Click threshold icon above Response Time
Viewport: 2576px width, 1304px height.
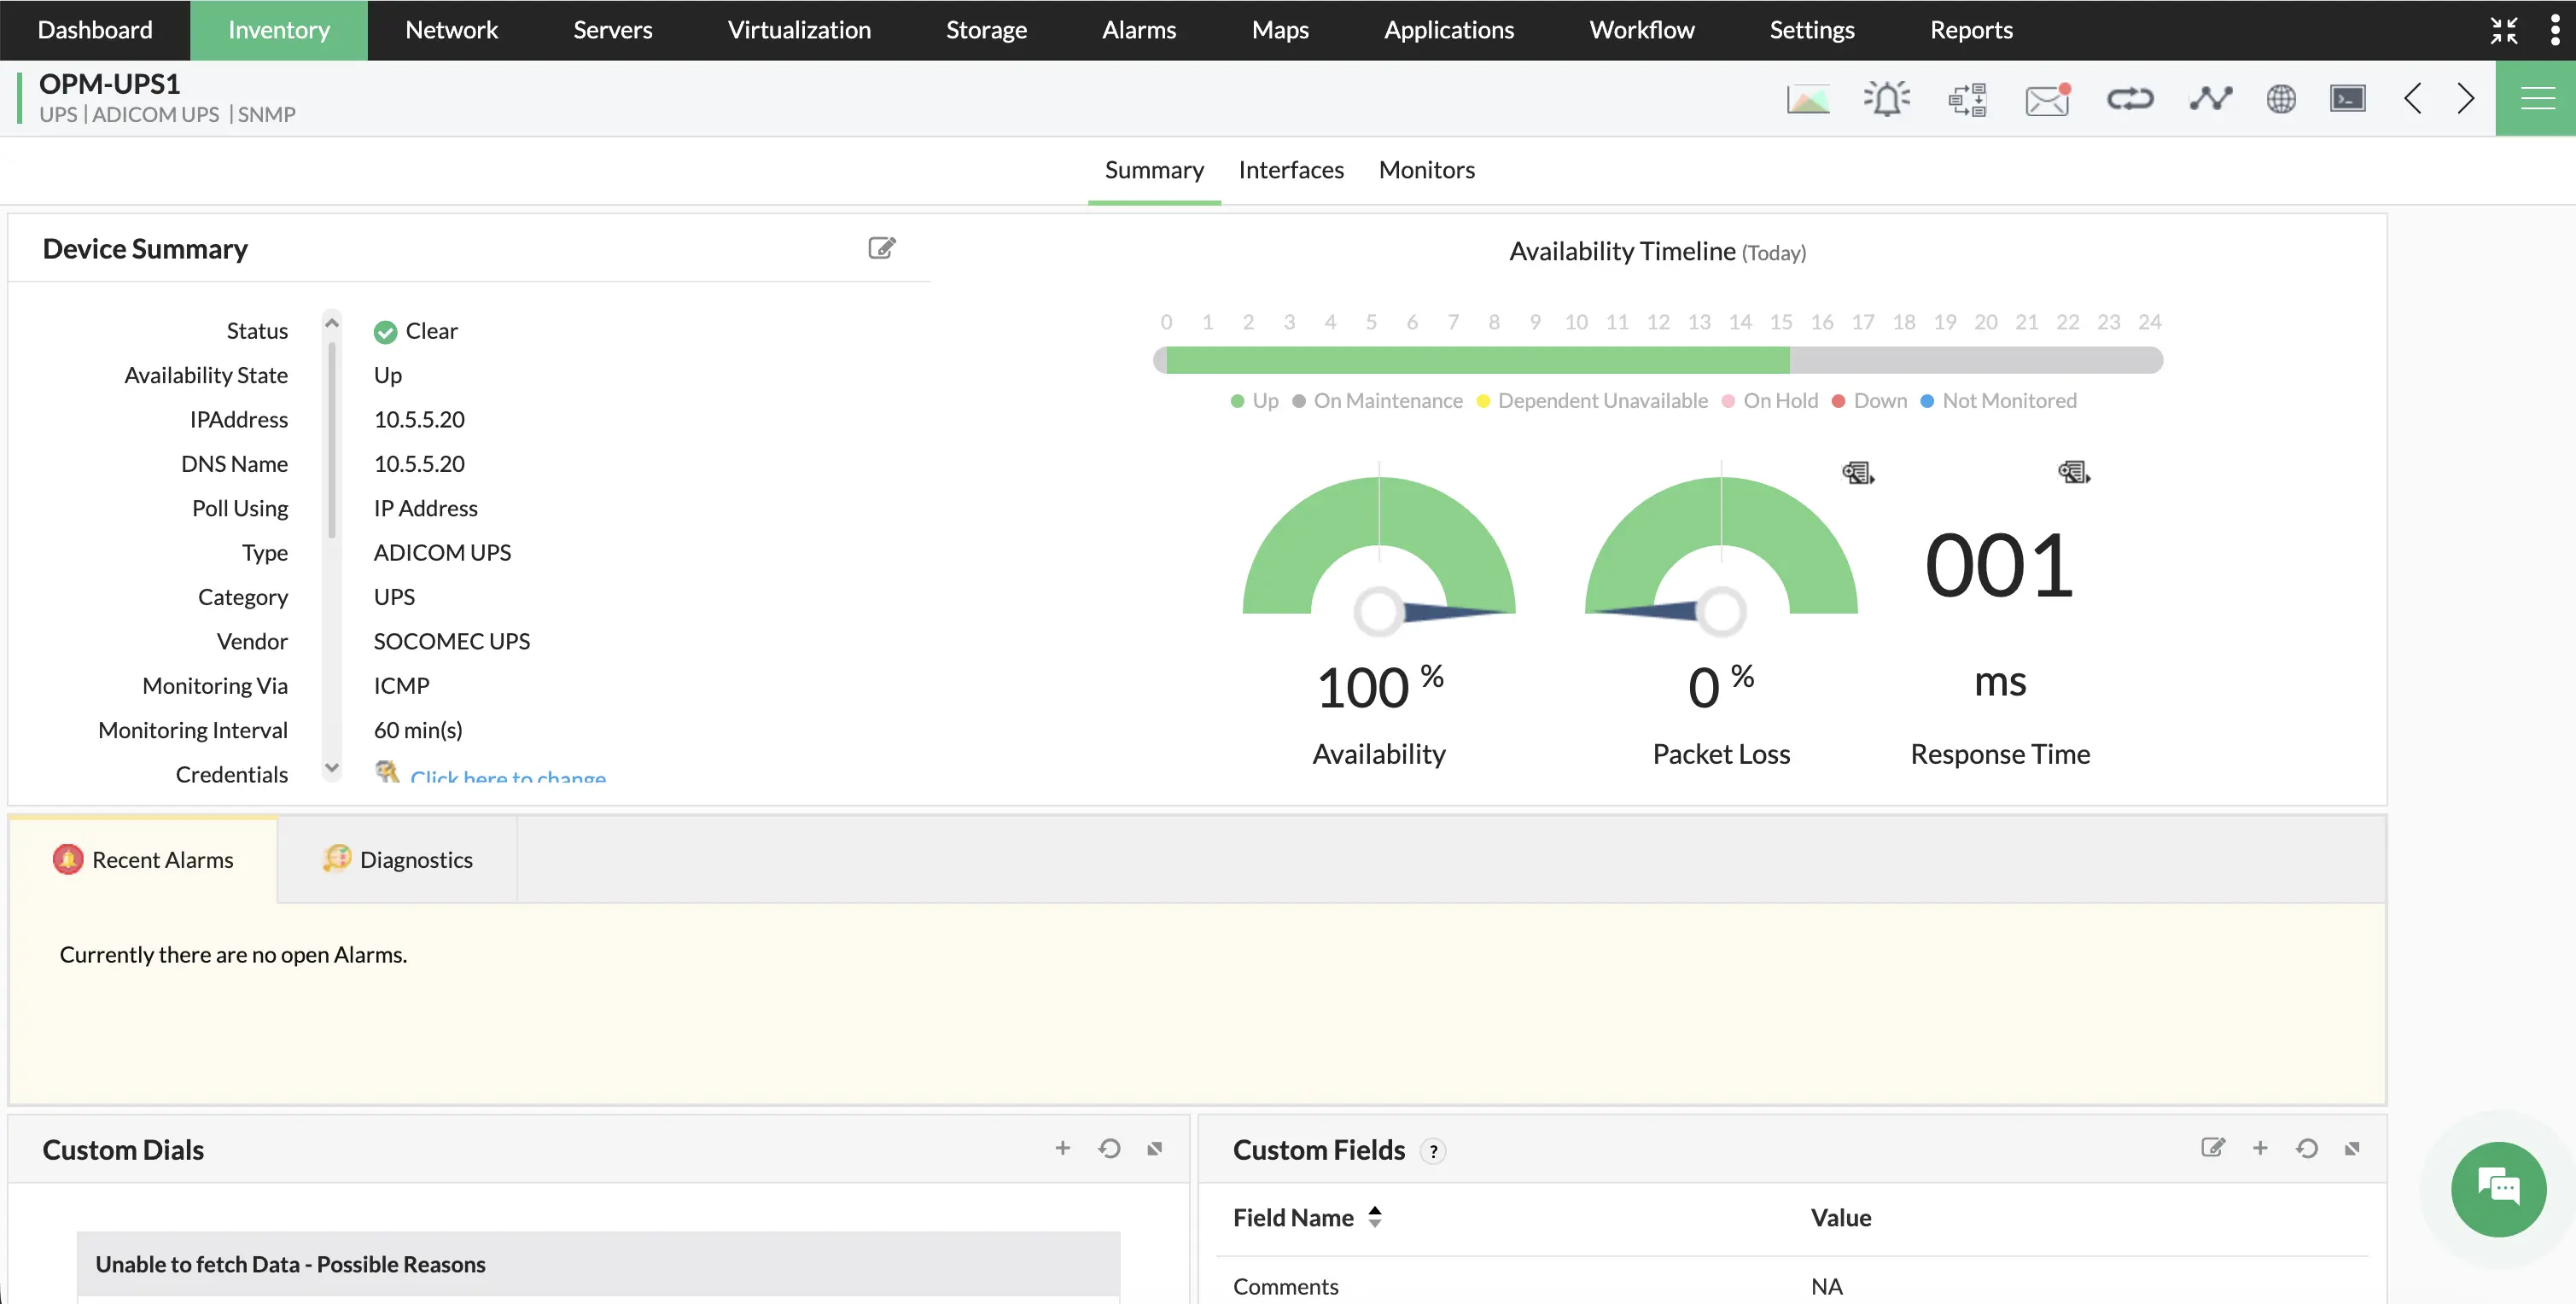(x=2074, y=472)
